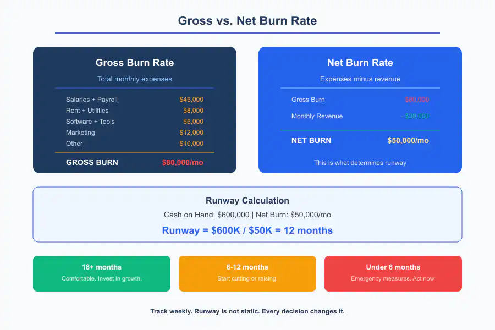Click the text This is what determines runway
The image size is (495, 330).
coord(360,163)
